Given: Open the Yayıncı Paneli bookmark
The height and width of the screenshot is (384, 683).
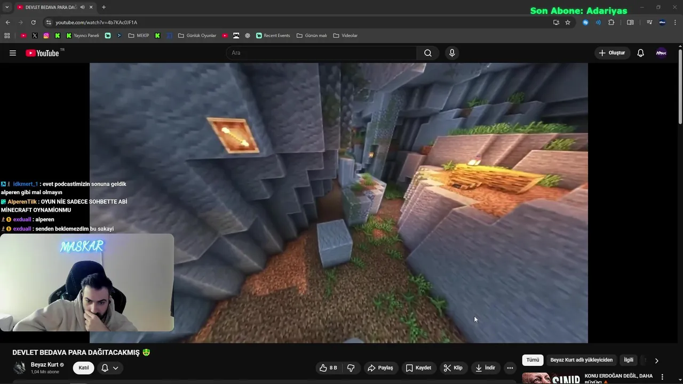Looking at the screenshot, I should click(83, 35).
